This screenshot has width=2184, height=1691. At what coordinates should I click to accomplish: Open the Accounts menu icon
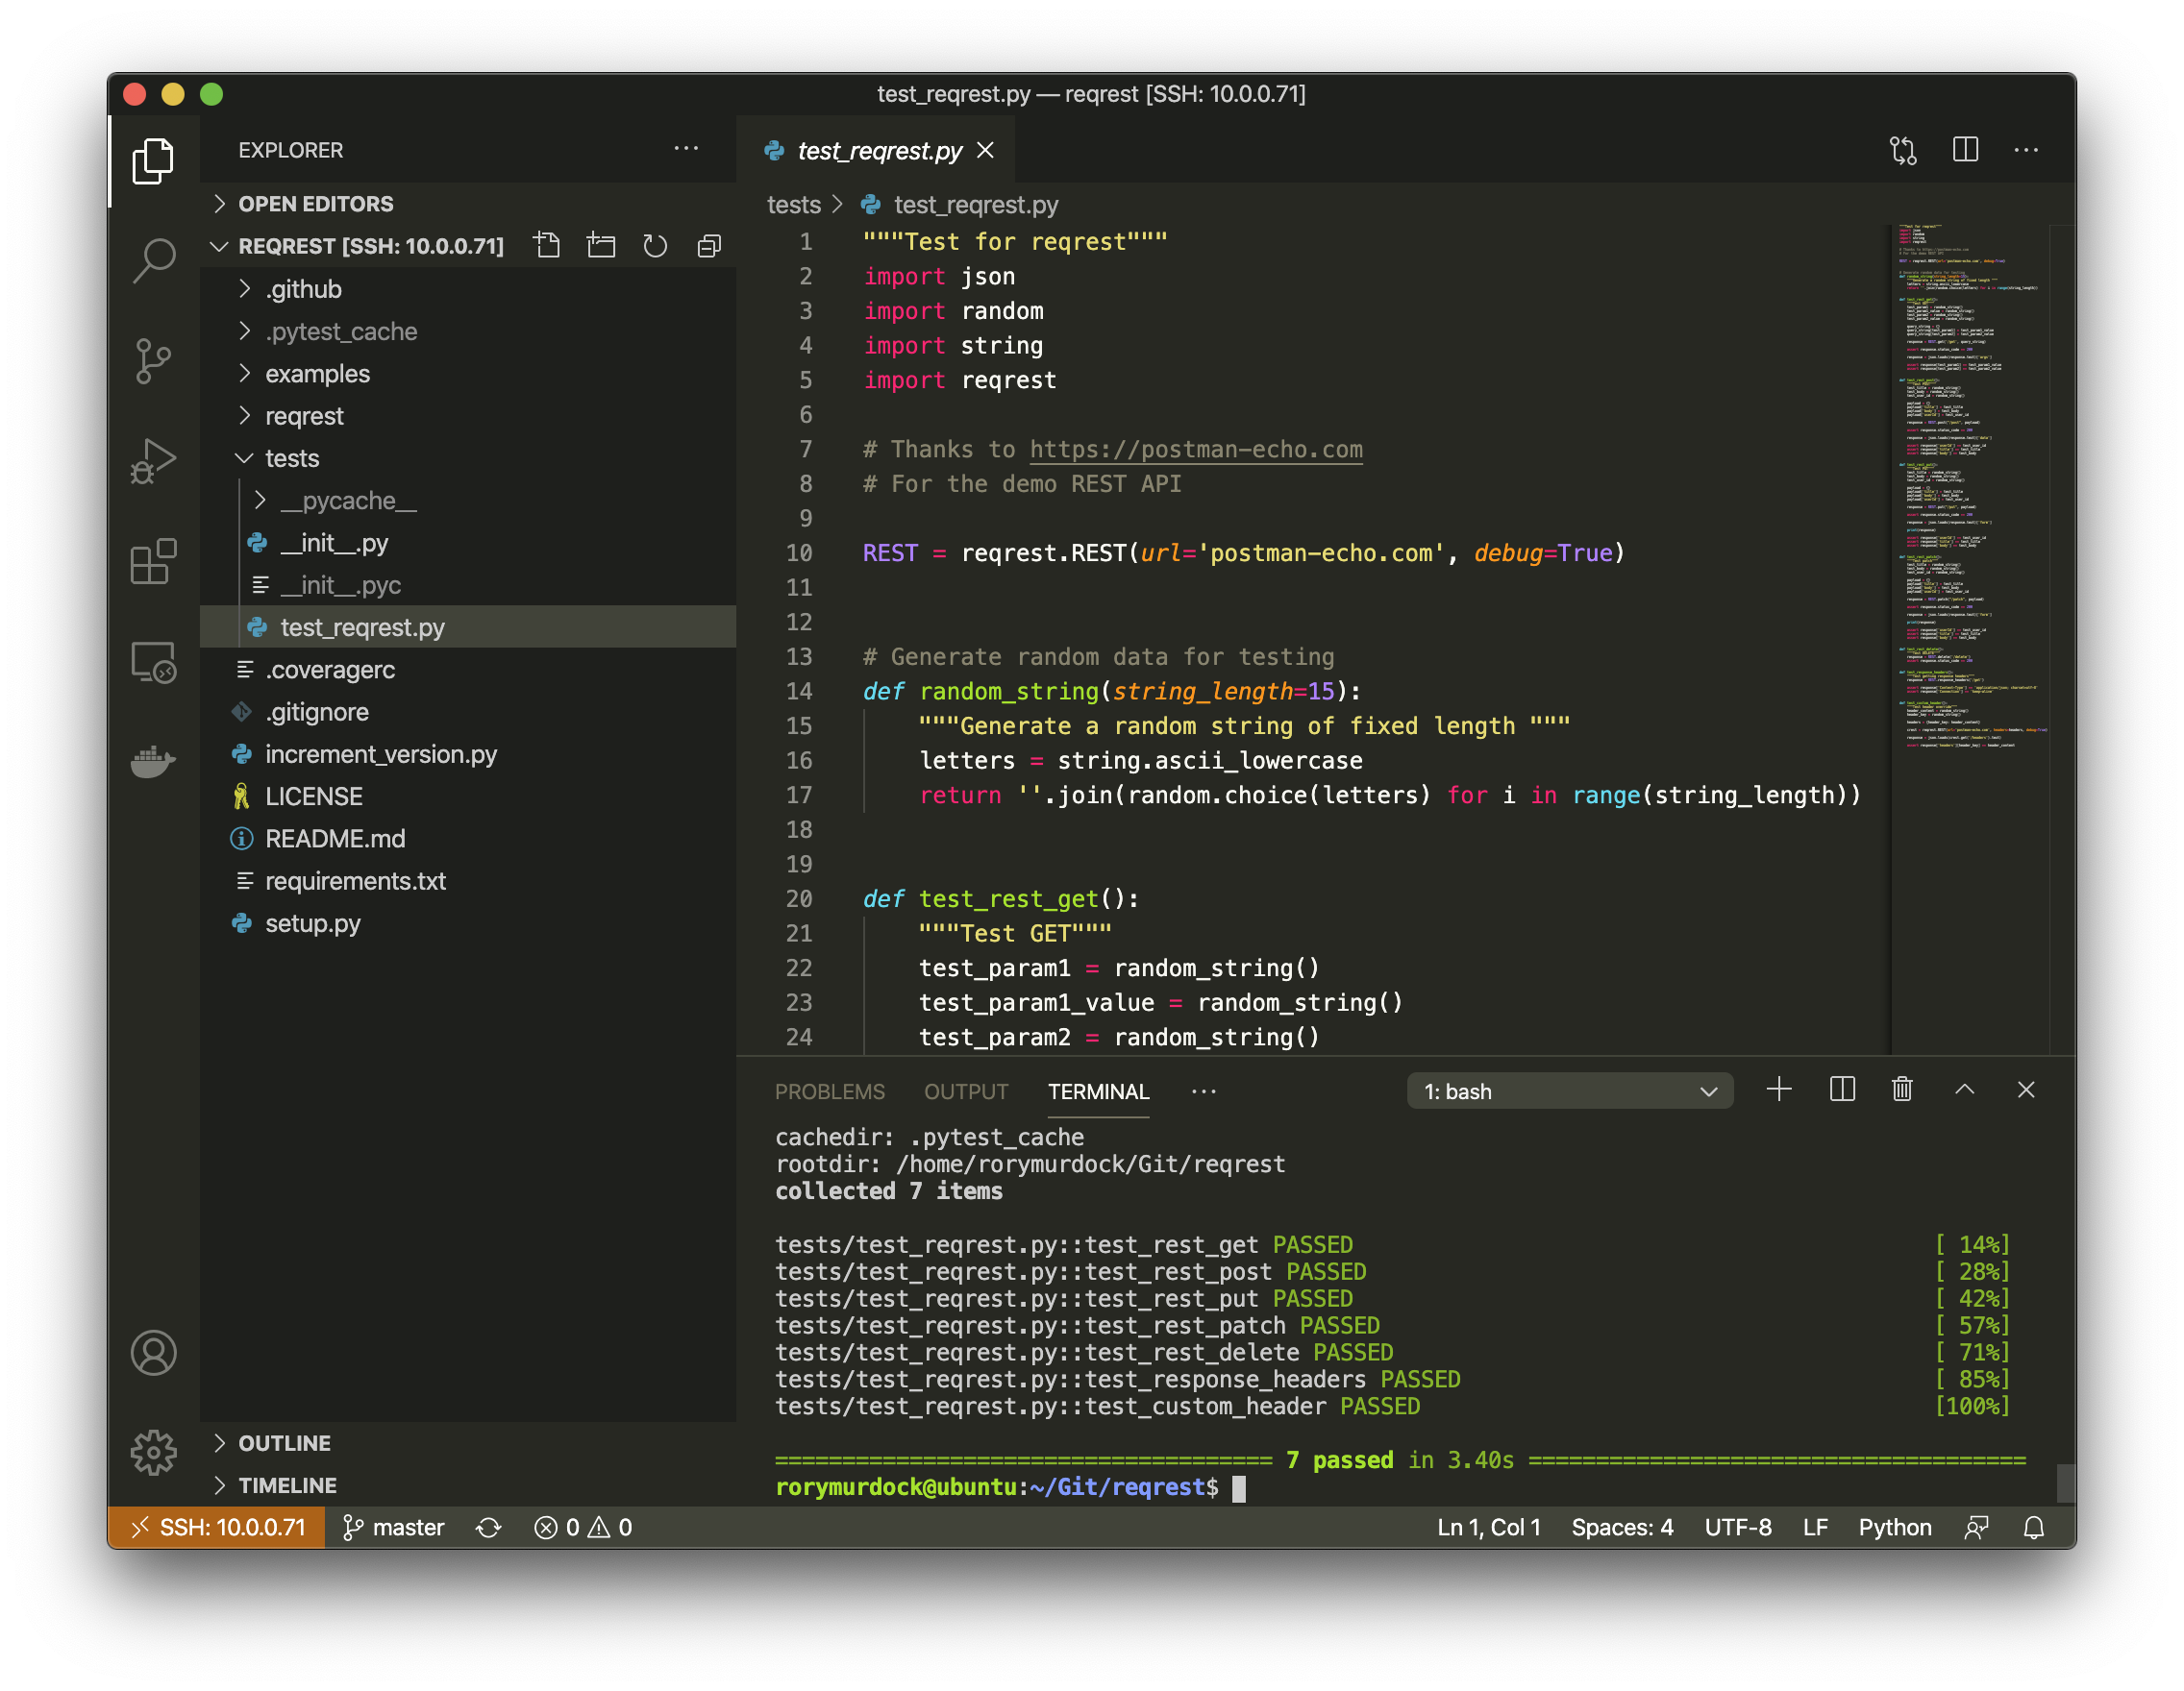tap(153, 1353)
